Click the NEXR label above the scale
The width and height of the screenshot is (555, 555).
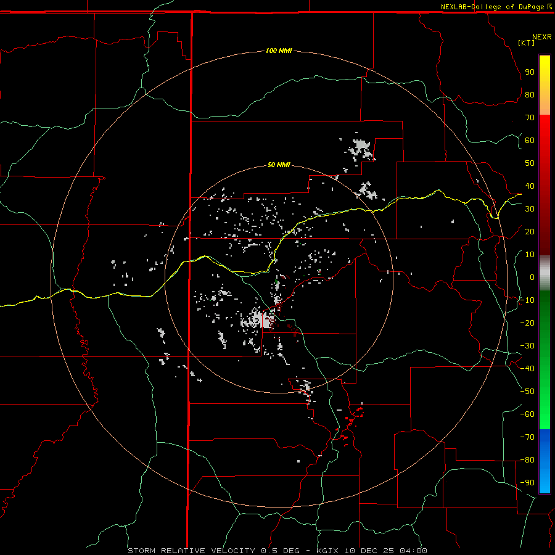[x=541, y=37]
